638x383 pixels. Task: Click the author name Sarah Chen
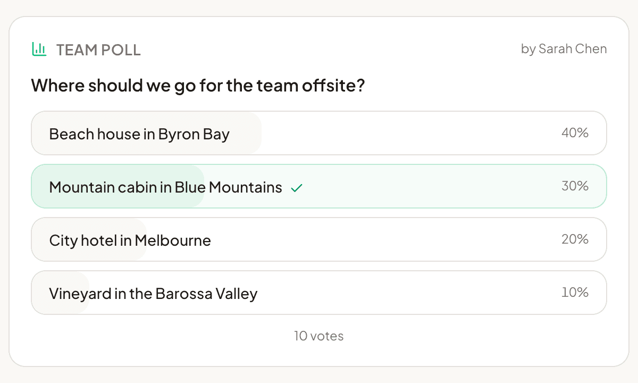click(x=564, y=48)
